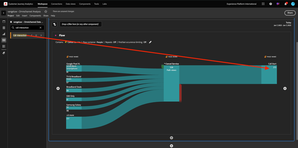Open the Visualizations bar chart icon in left rail
Image resolution: width=298 pixels, height=148 pixels.
coord(4,34)
